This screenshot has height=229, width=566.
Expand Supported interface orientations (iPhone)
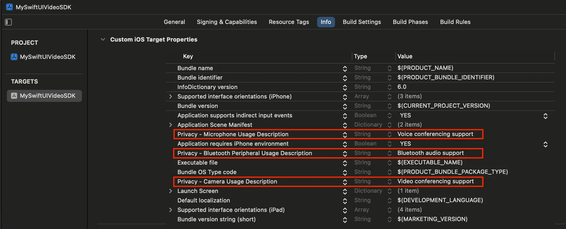170,97
